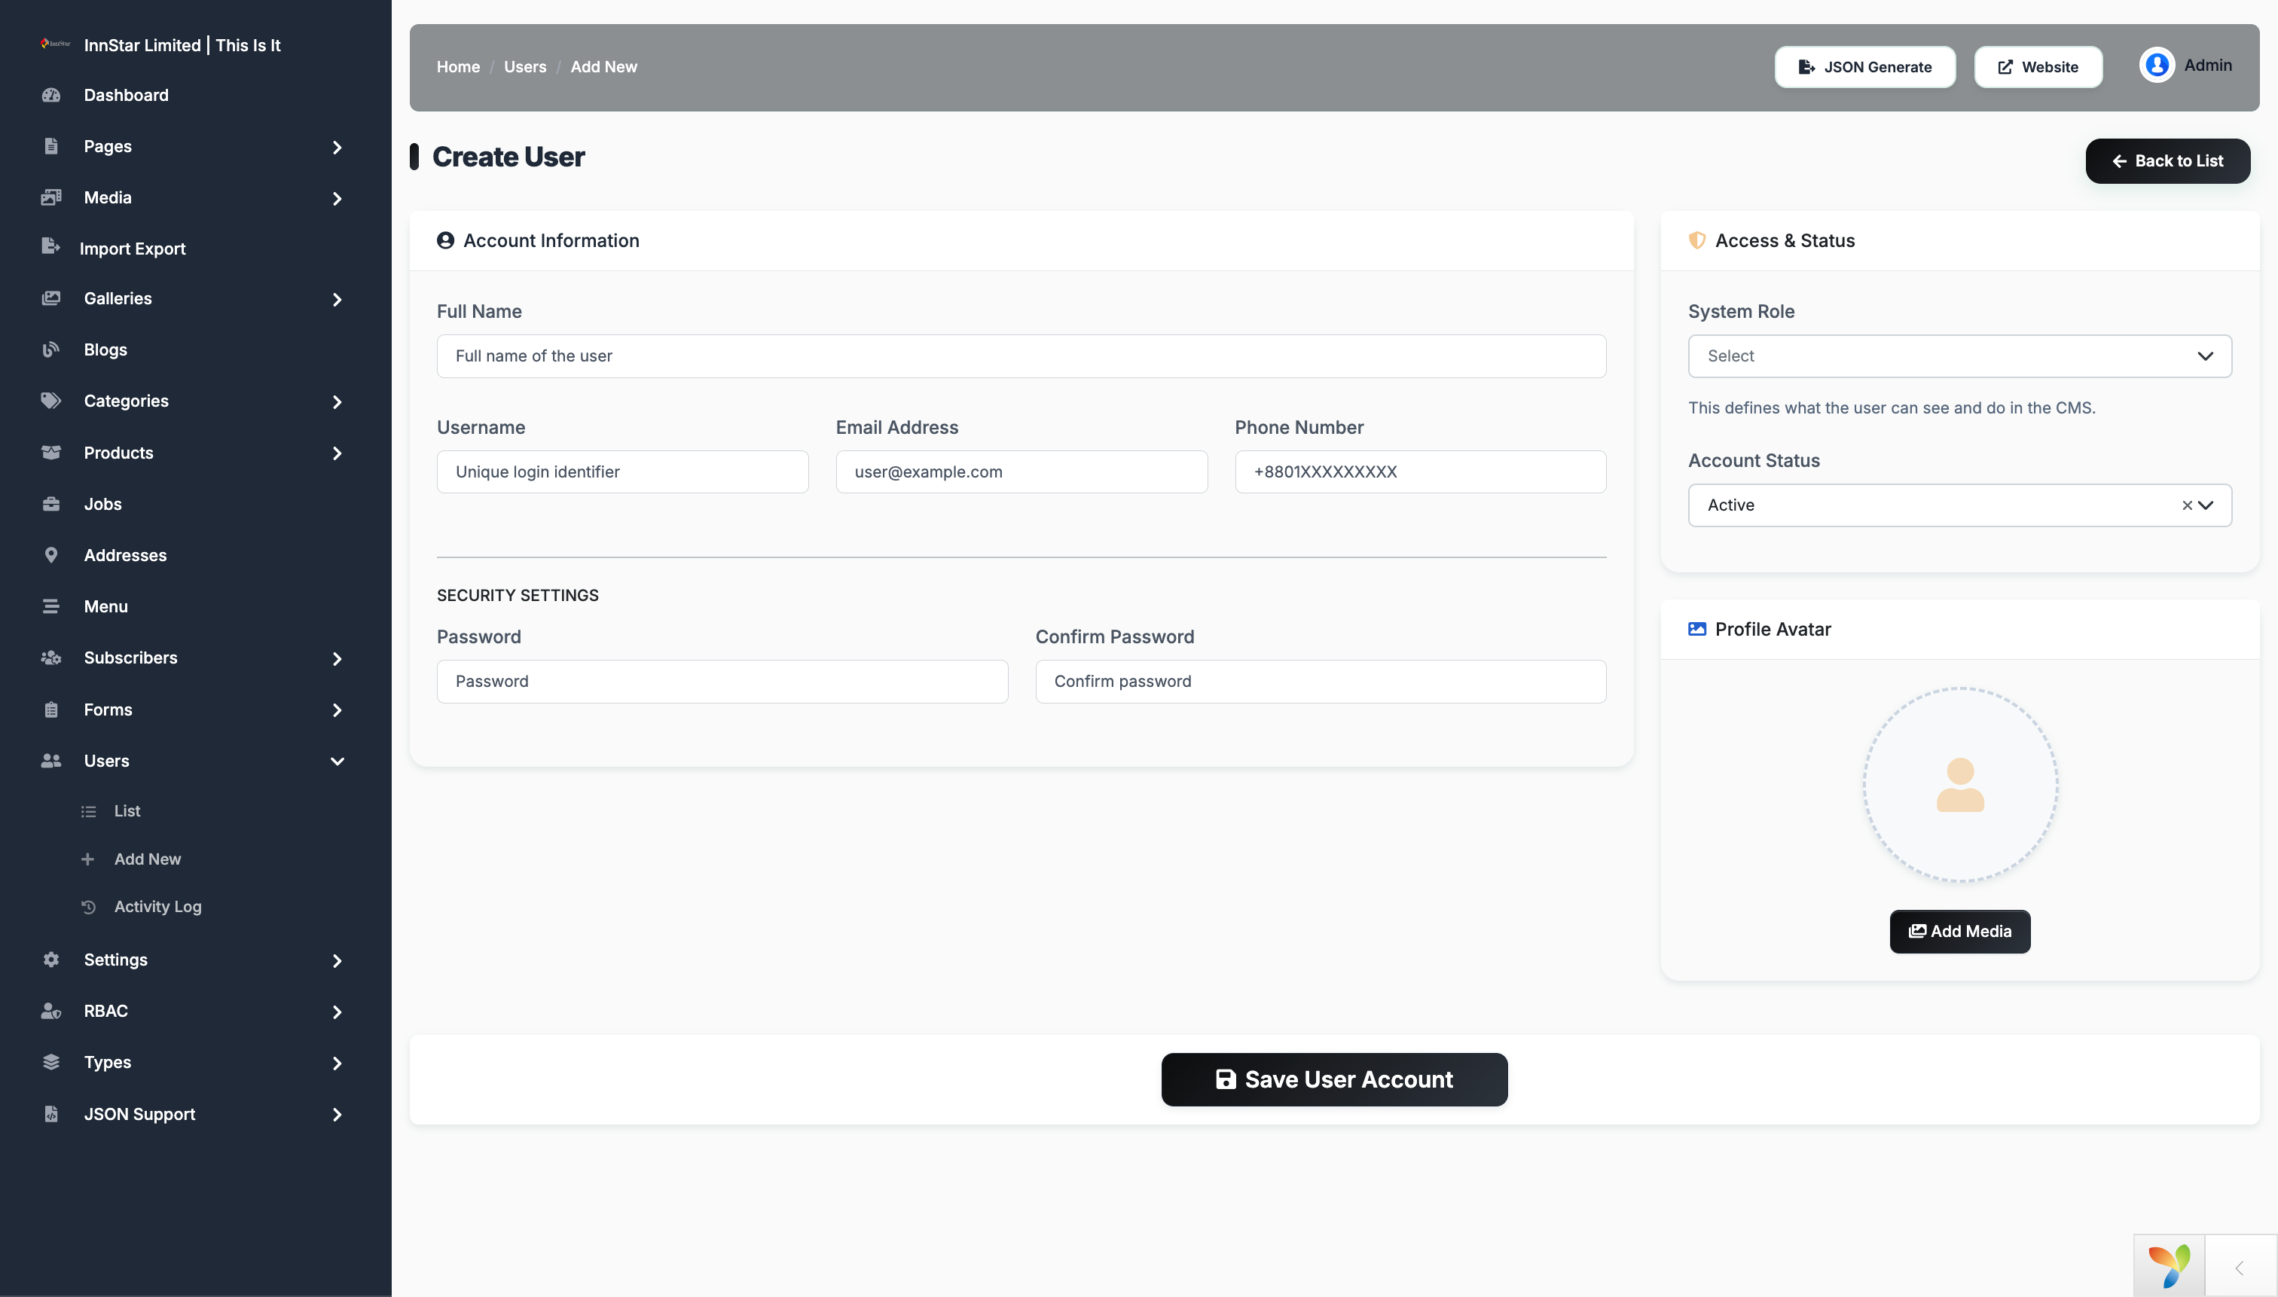The image size is (2278, 1297).
Task: Click the Dashboard gauge icon
Action: [50, 94]
